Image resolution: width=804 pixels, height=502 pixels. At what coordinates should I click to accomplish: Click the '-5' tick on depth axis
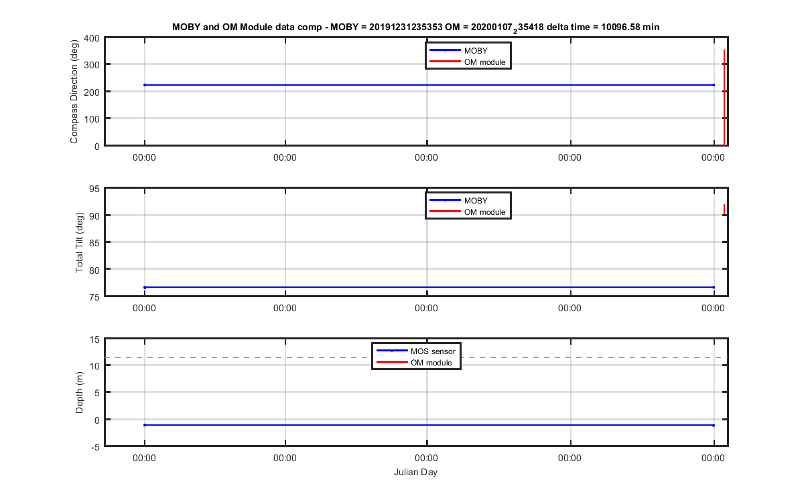pos(96,446)
